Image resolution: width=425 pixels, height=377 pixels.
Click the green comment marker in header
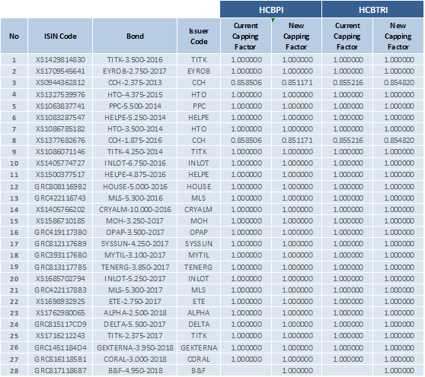(x=273, y=21)
